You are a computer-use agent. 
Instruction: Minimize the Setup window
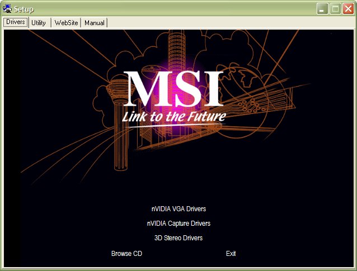(322, 9)
